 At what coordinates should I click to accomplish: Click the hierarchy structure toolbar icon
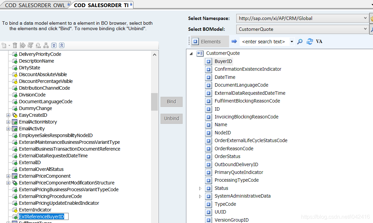point(46,45)
